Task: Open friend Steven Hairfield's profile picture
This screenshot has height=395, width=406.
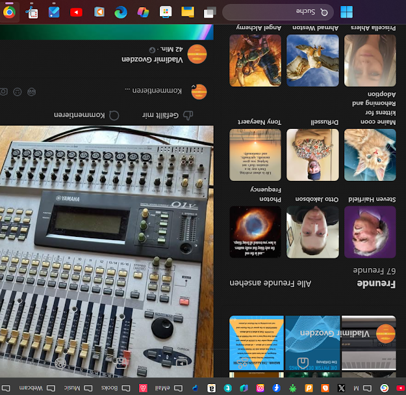Action: coord(370,232)
